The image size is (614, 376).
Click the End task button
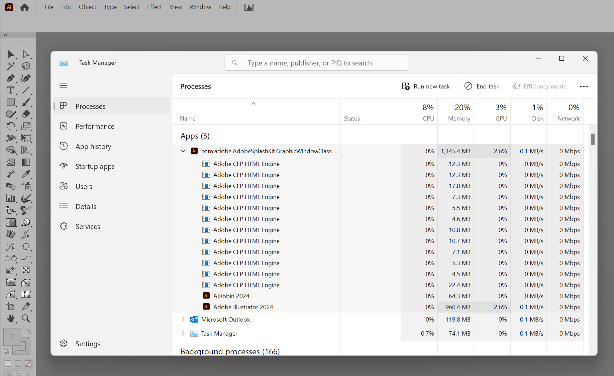pyautogui.click(x=482, y=86)
